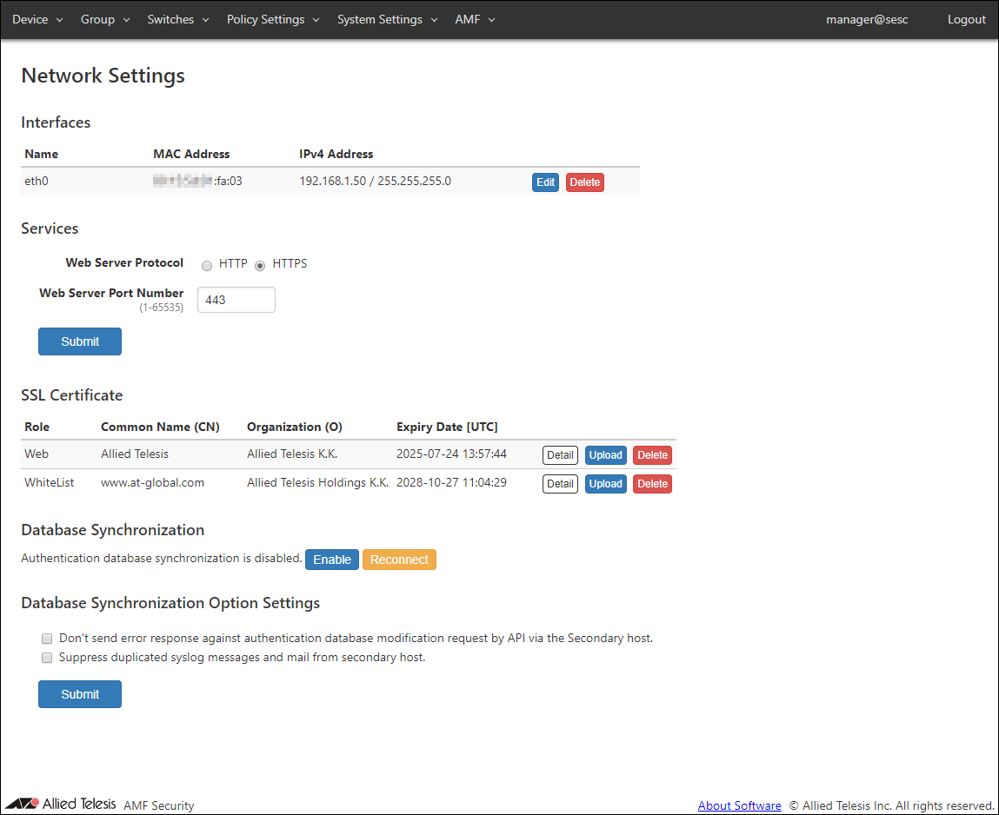The image size is (999, 815).
Task: Open the About Software link
Action: pyautogui.click(x=739, y=805)
